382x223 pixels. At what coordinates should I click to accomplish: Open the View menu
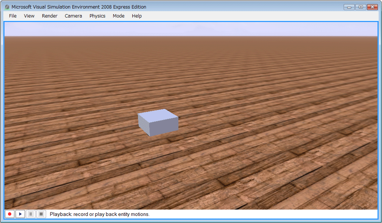[x=29, y=16]
